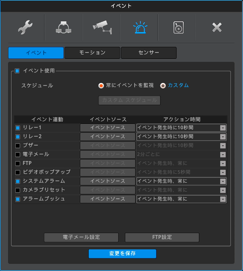243x271 pixels.
Task: Open system settings via wrench icon
Action: 25,27
